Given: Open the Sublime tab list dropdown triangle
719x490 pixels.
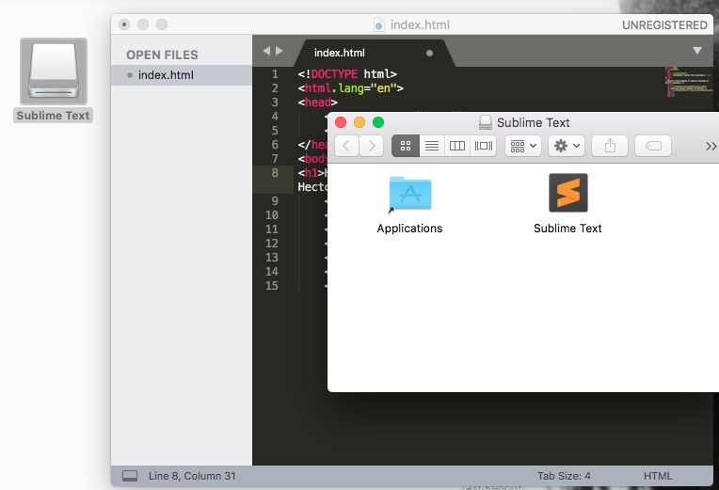Looking at the screenshot, I should [697, 51].
